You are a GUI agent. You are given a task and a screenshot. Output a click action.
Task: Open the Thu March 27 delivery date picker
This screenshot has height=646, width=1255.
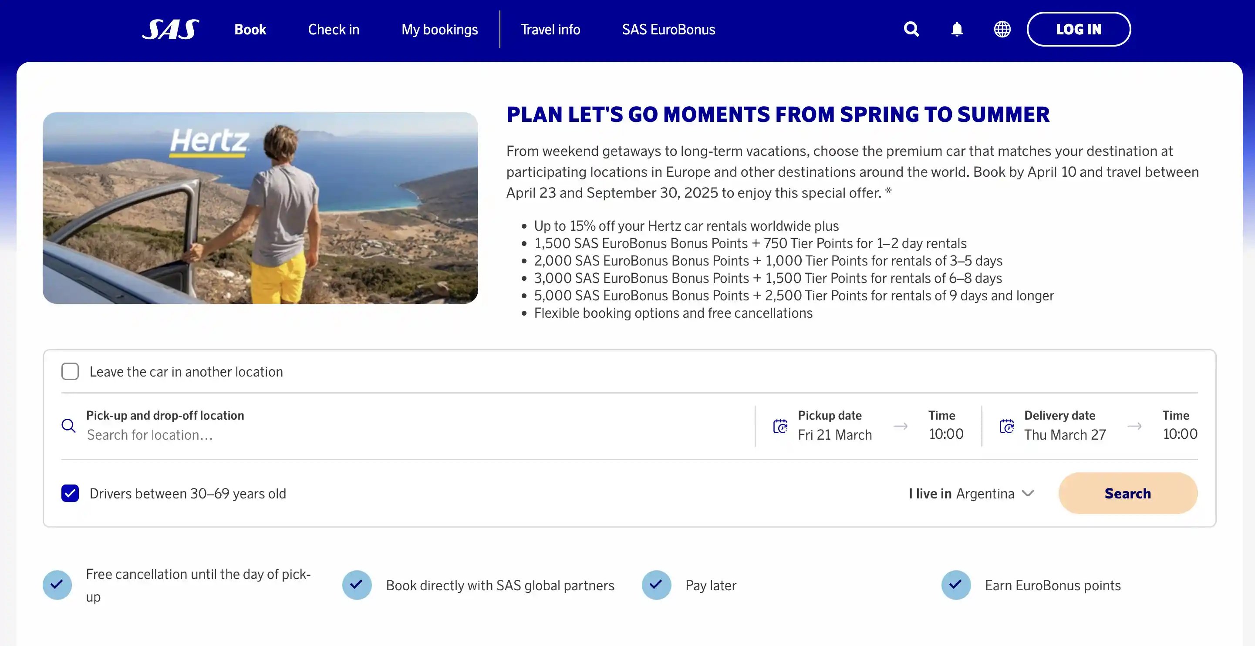click(1065, 434)
